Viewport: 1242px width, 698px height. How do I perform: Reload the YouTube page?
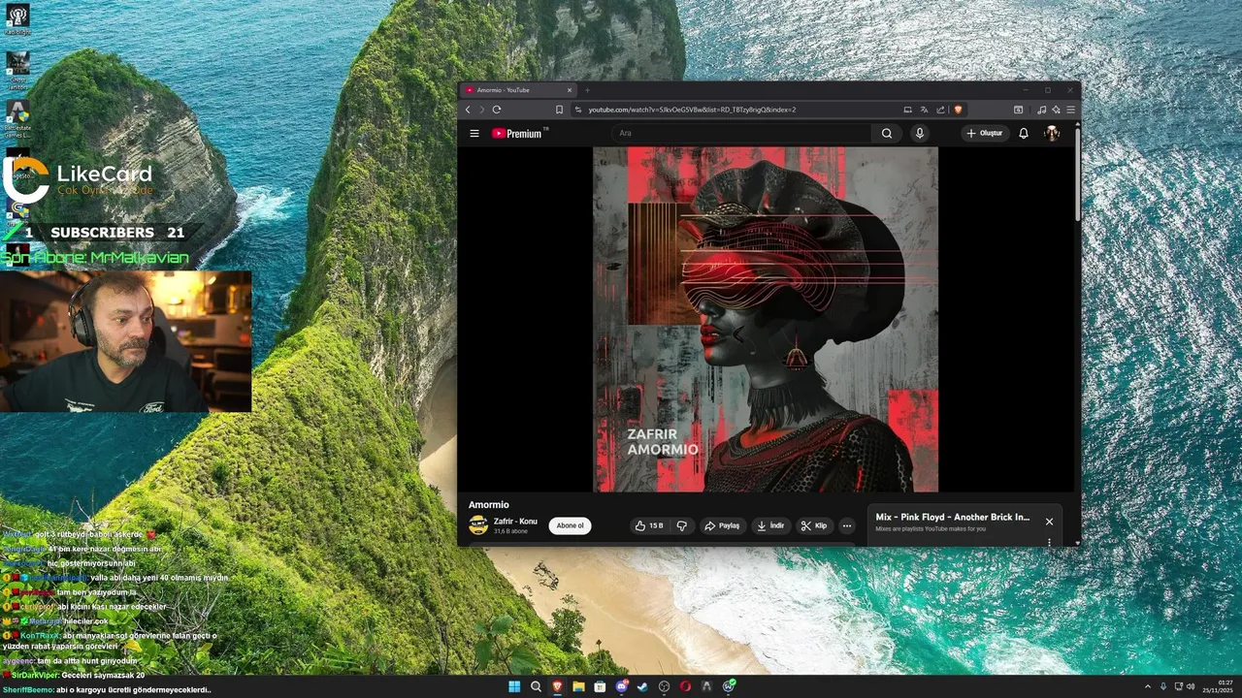pyautogui.click(x=497, y=110)
